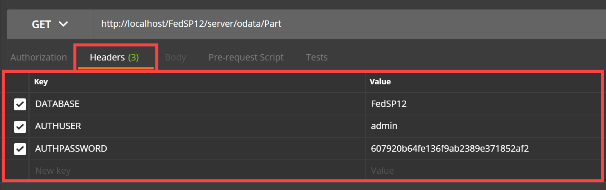The image size is (606, 190).
Task: Toggle the AUTHPASSWORD header checkbox
Action: pyautogui.click(x=20, y=149)
